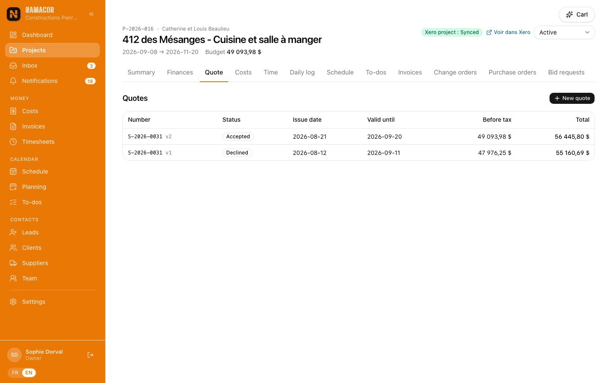Click the Namacor logo icon
The width and height of the screenshot is (612, 383).
14,14
